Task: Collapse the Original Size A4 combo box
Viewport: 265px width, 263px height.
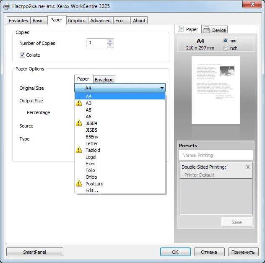Action: point(120,88)
